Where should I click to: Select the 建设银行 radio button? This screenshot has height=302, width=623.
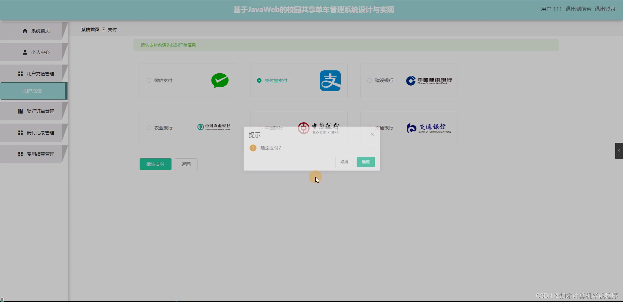tap(369, 80)
